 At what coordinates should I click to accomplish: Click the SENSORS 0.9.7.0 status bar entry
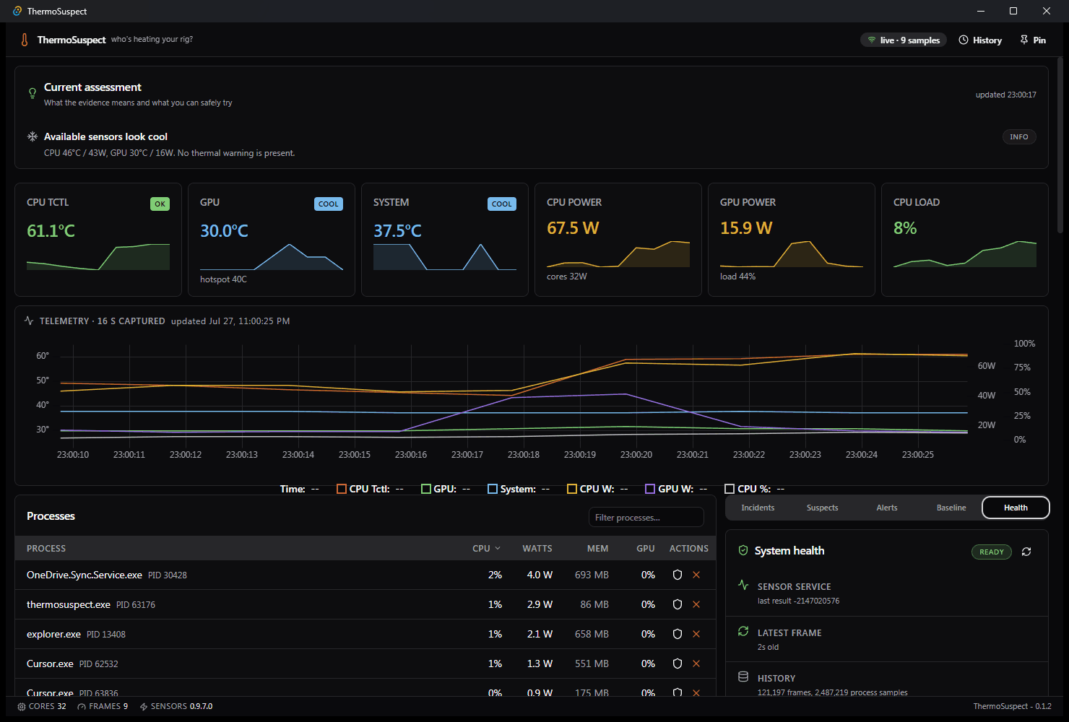(x=176, y=706)
